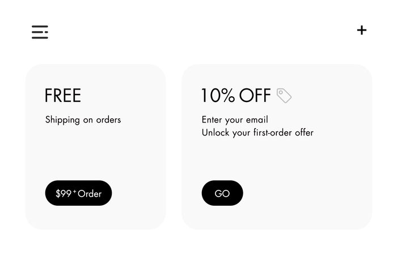Click the bottom bar of the menu icon
The height and width of the screenshot is (255, 397).
(40, 38)
